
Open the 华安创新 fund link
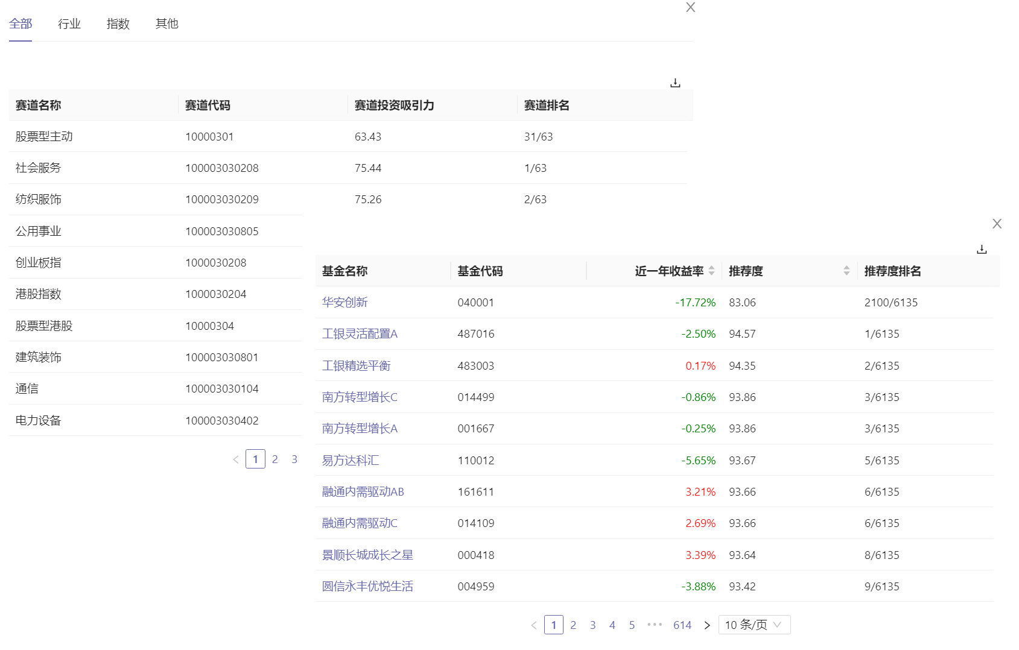tap(344, 302)
